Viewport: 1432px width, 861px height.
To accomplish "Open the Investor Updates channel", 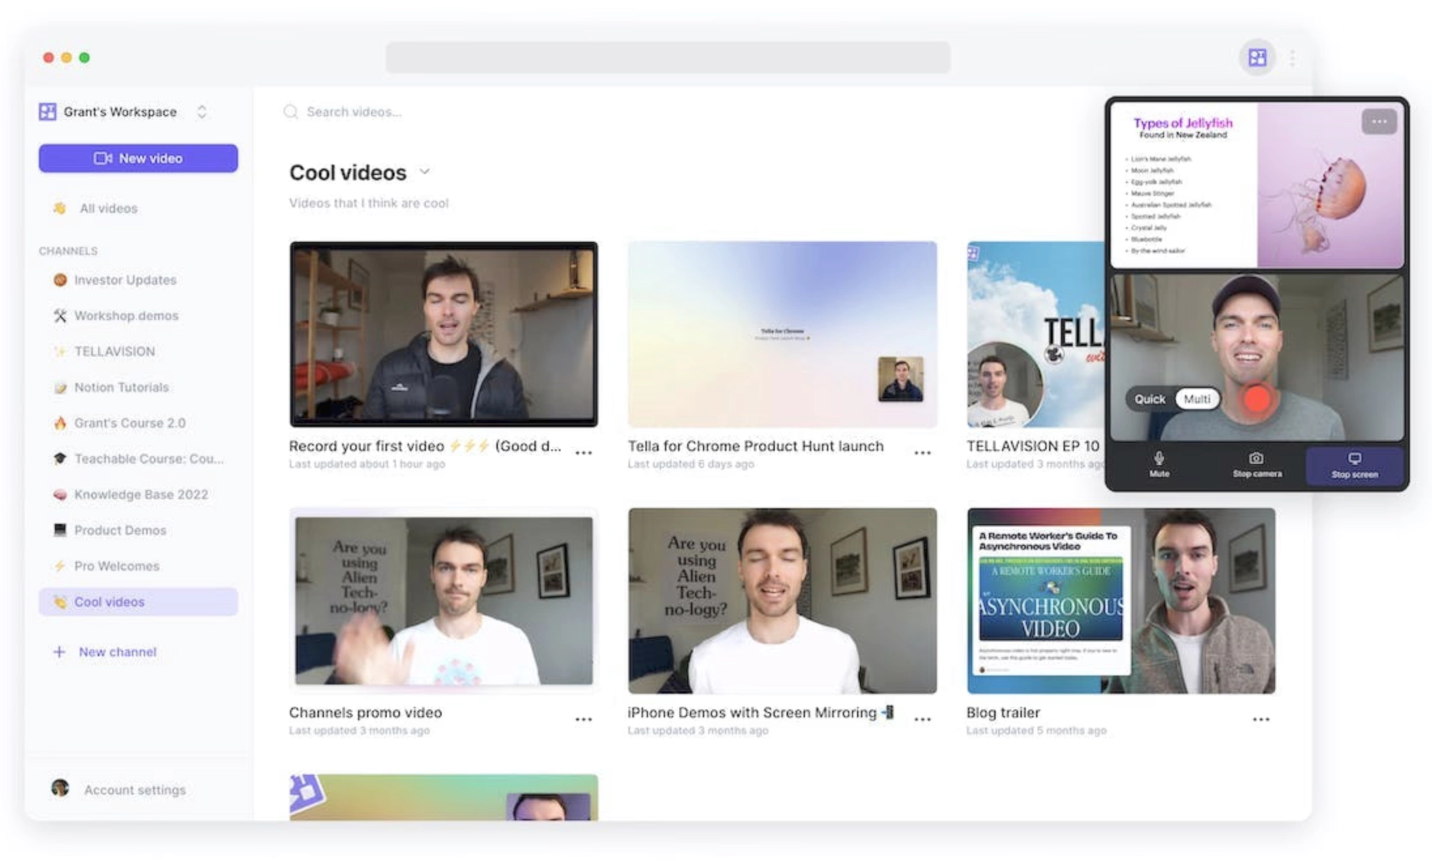I will [x=138, y=280].
